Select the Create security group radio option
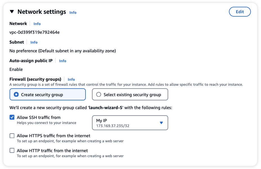Image resolution: width=261 pixels, height=169 pixels. coord(48,94)
